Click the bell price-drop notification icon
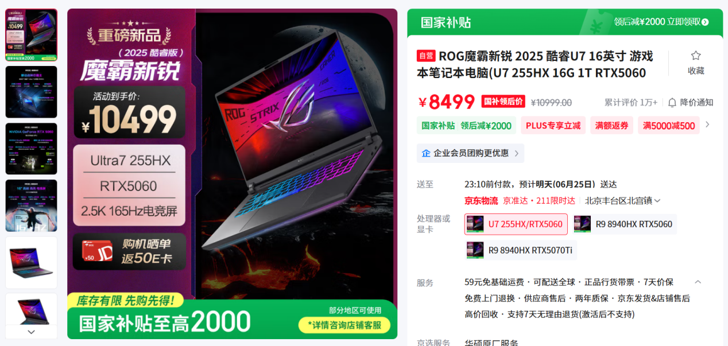Screen dimensions: 728x346 pyautogui.click(x=672, y=102)
